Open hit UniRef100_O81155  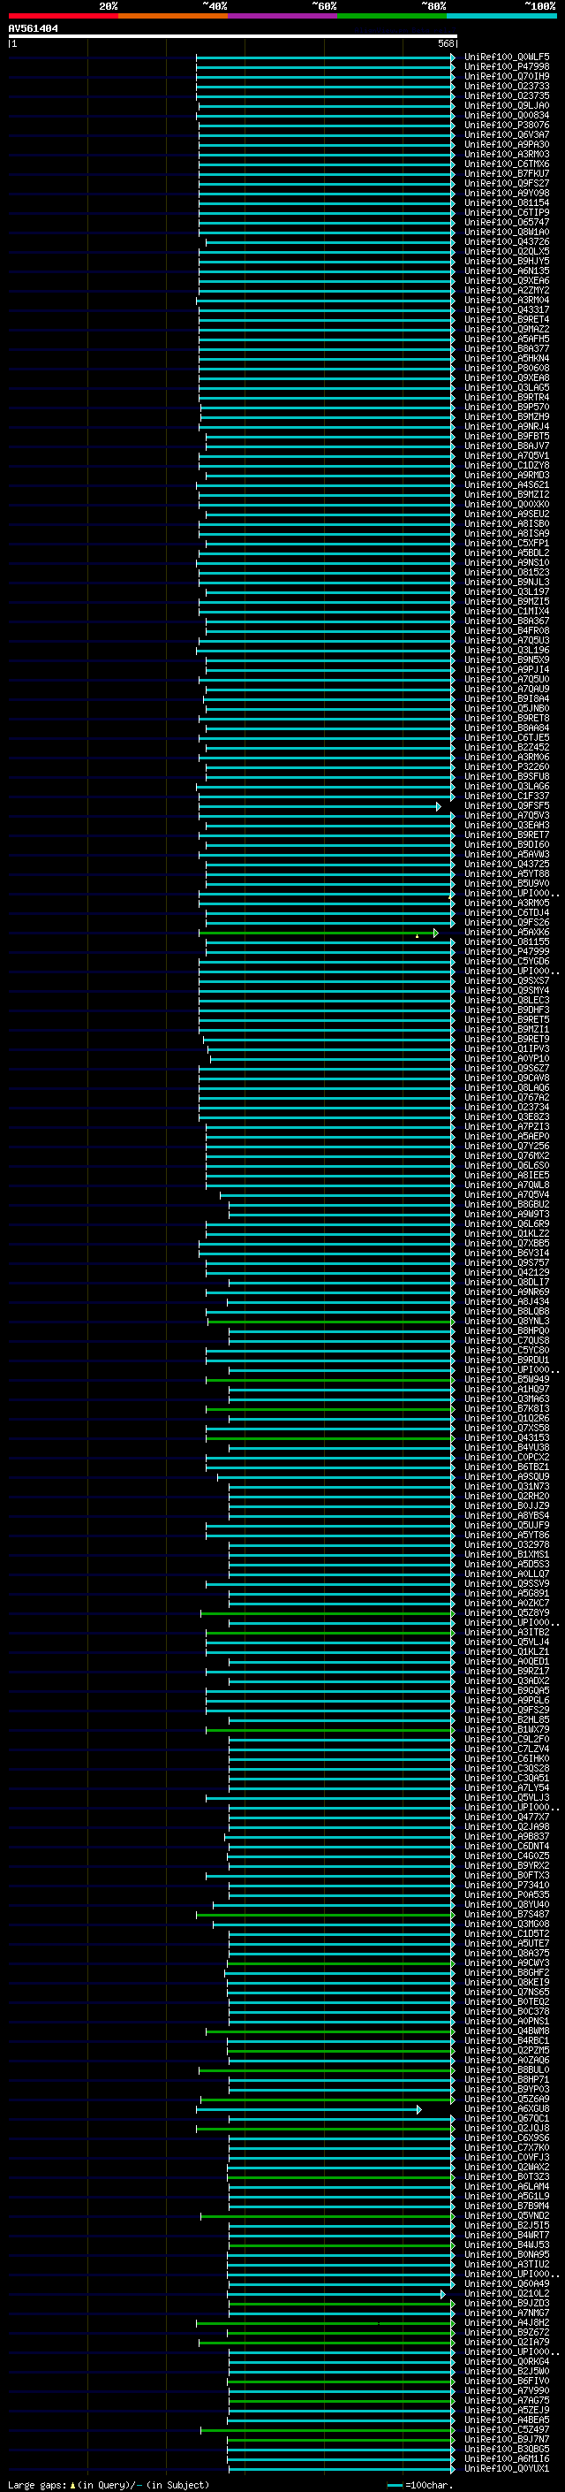(x=506, y=942)
